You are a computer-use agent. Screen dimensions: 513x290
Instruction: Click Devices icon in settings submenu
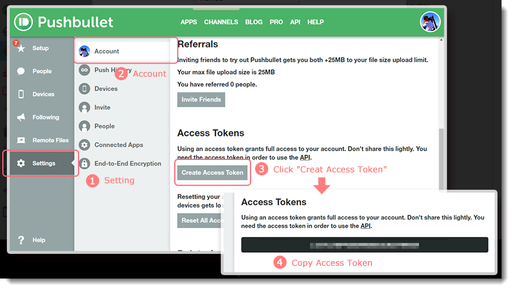84,89
